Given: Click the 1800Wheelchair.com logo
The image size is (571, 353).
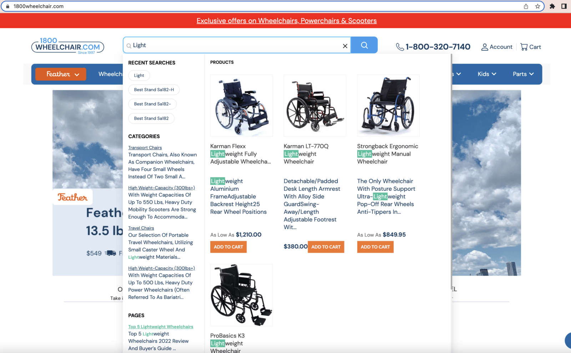Looking at the screenshot, I should (68, 46).
